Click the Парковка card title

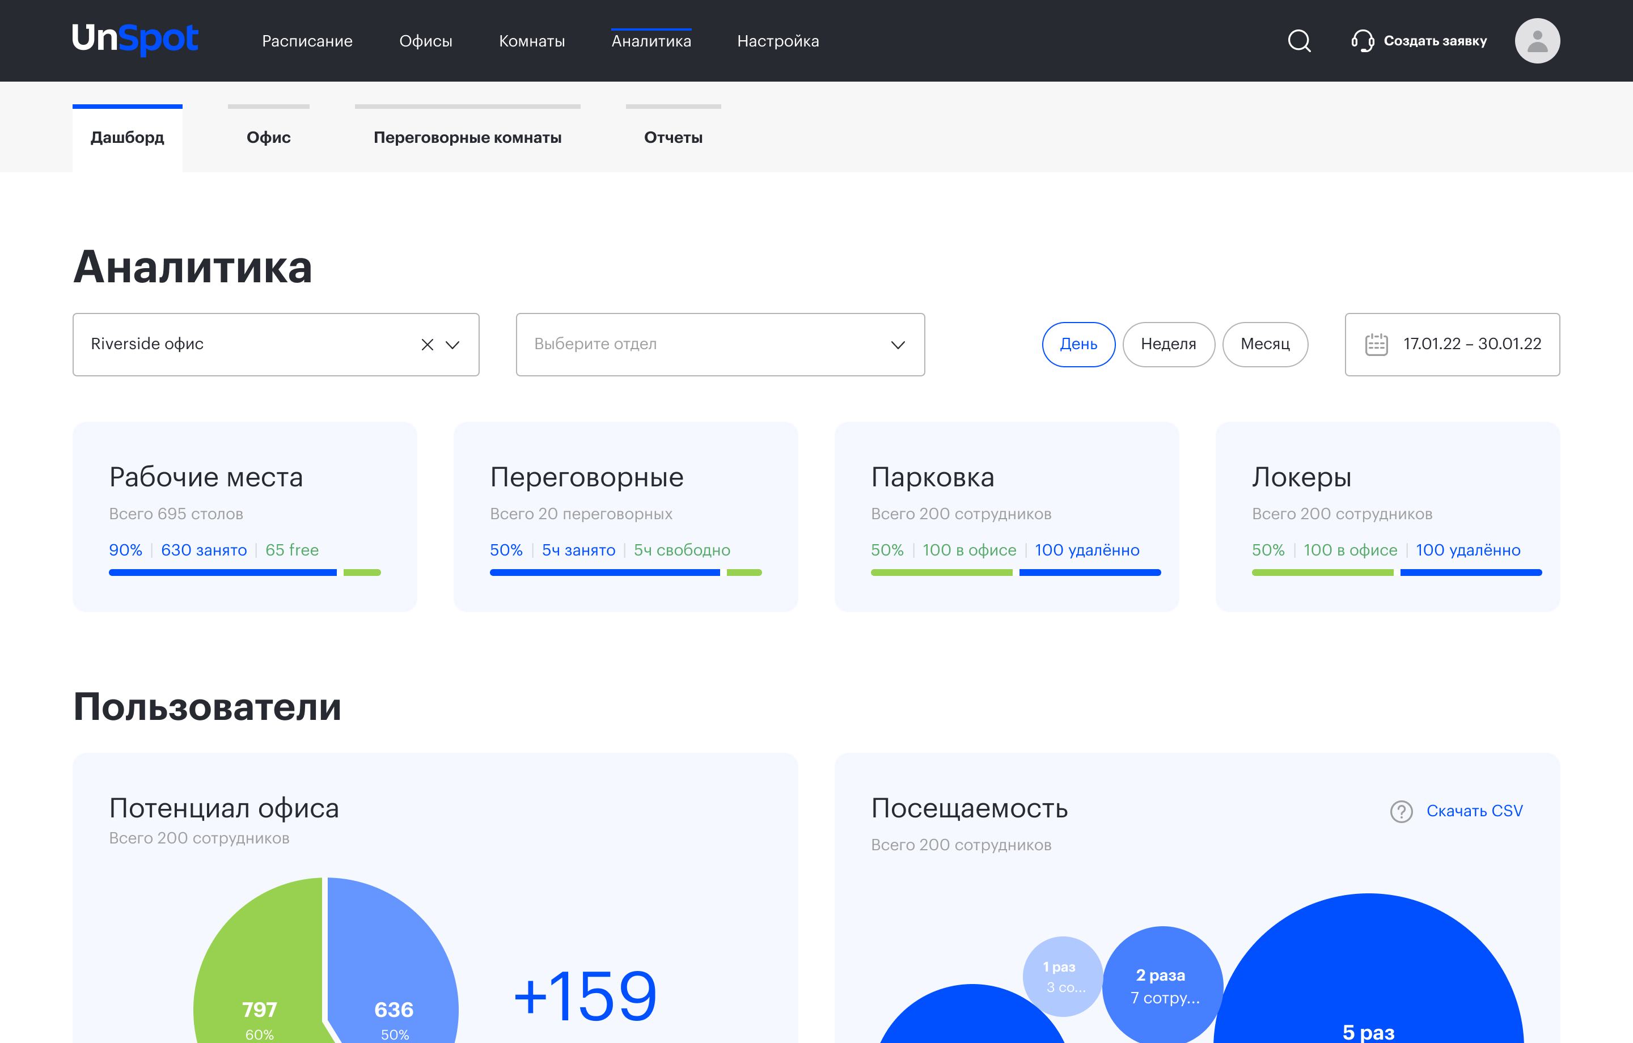(x=933, y=477)
